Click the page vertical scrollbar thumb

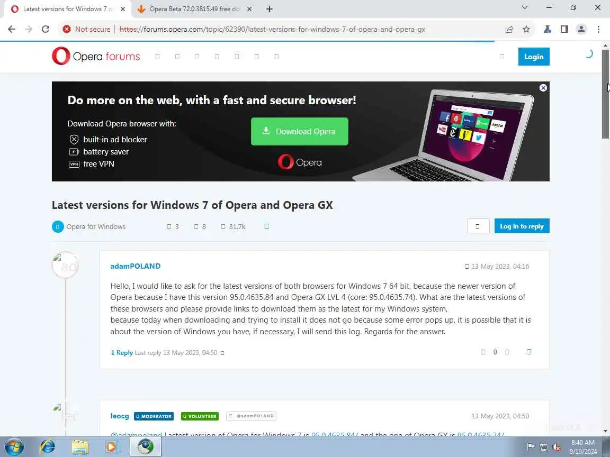[x=605, y=94]
